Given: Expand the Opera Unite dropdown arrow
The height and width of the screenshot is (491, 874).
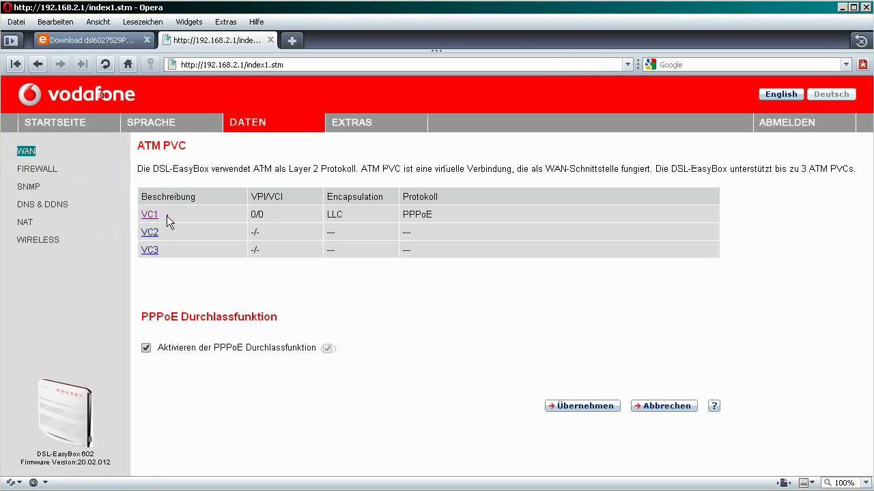Looking at the screenshot, I should click(x=45, y=483).
